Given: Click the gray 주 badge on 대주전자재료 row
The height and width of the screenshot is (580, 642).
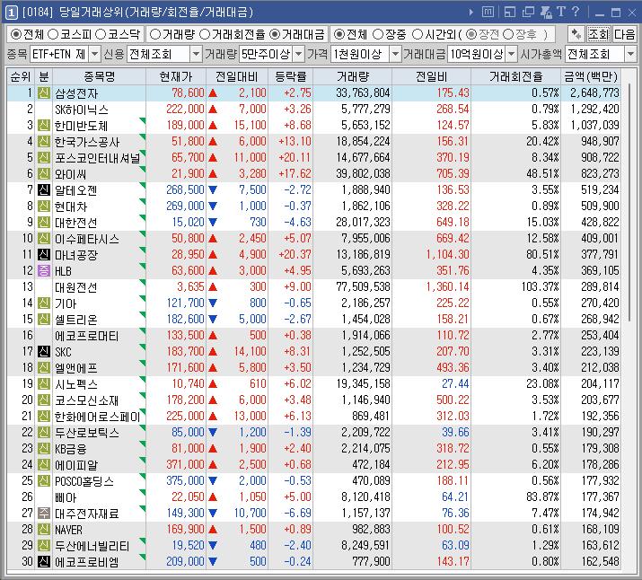Looking at the screenshot, I should click(x=43, y=513).
